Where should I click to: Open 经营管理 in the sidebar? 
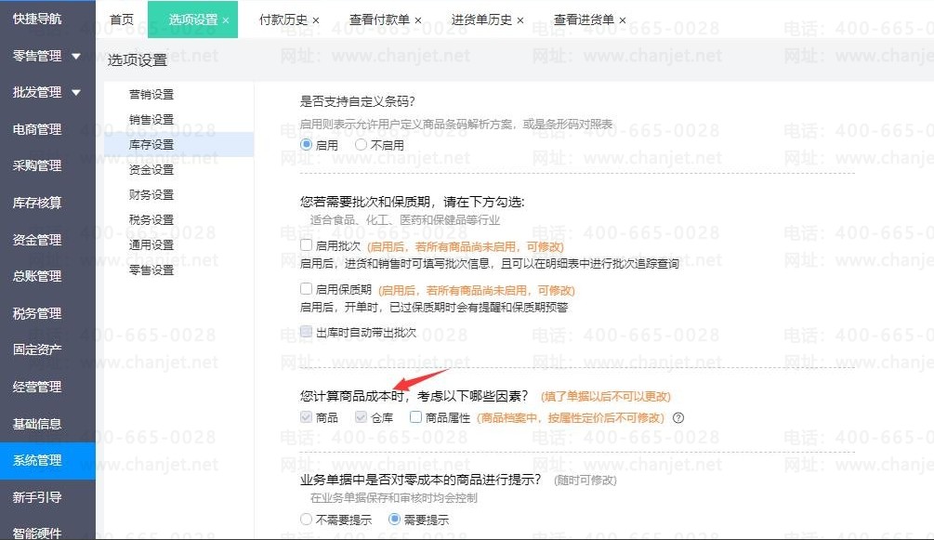point(37,387)
